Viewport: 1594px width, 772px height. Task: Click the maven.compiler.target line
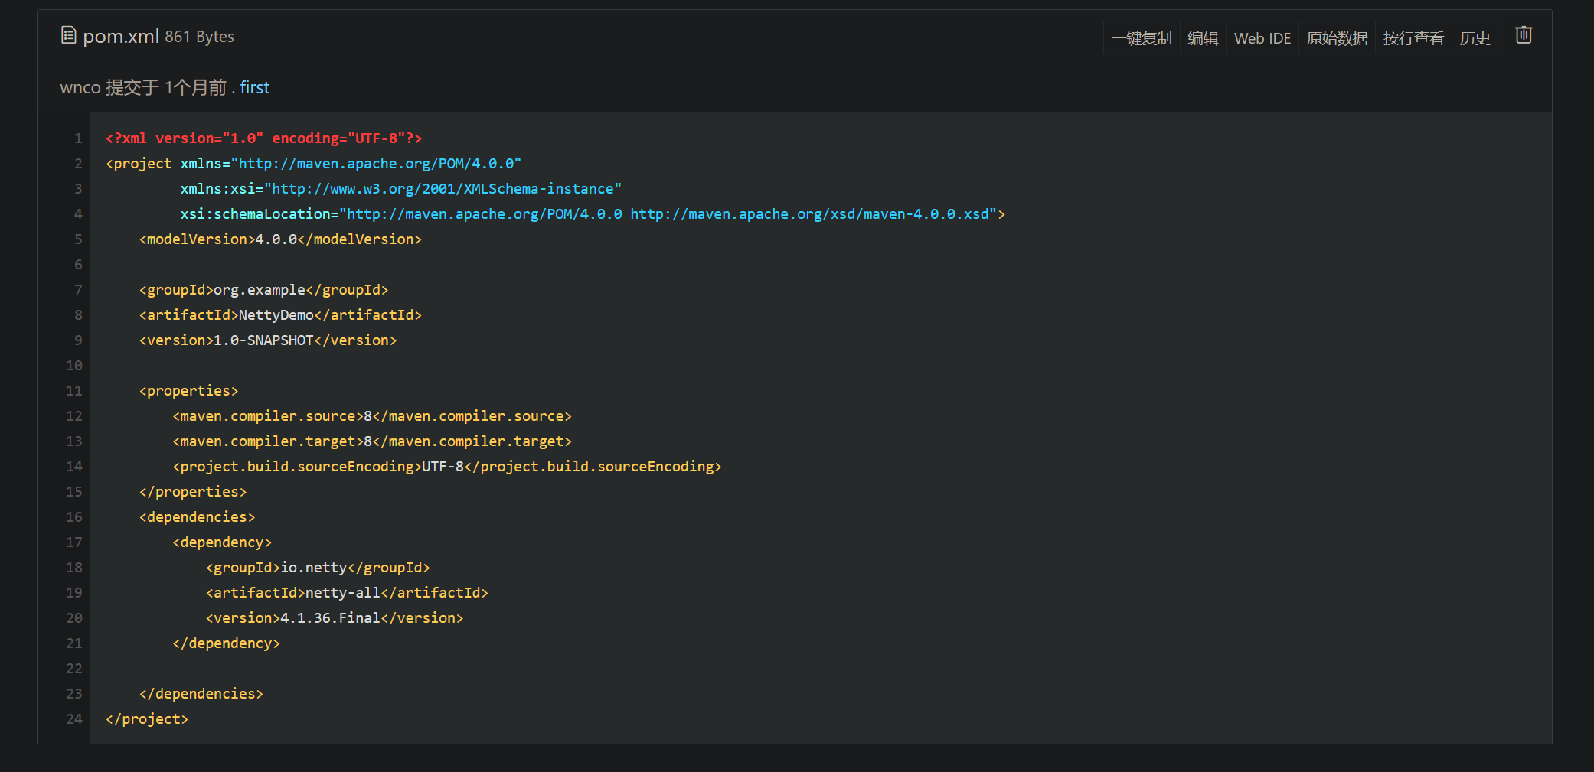pos(372,441)
